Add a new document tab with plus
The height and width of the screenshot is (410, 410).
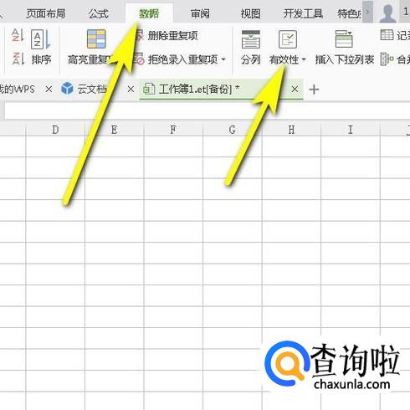(x=314, y=90)
